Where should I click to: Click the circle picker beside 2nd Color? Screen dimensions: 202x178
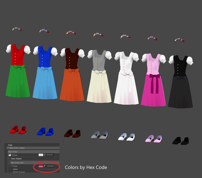click(x=12, y=166)
